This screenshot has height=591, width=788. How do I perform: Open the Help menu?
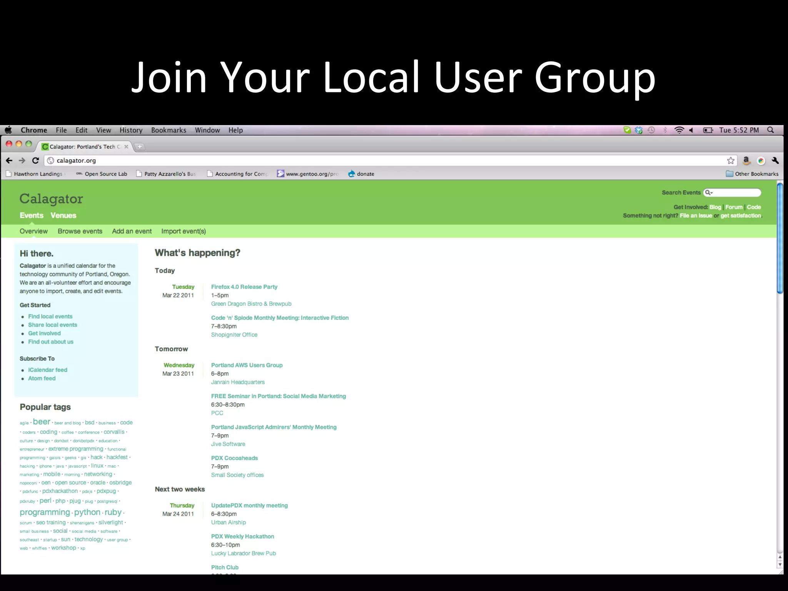(235, 130)
